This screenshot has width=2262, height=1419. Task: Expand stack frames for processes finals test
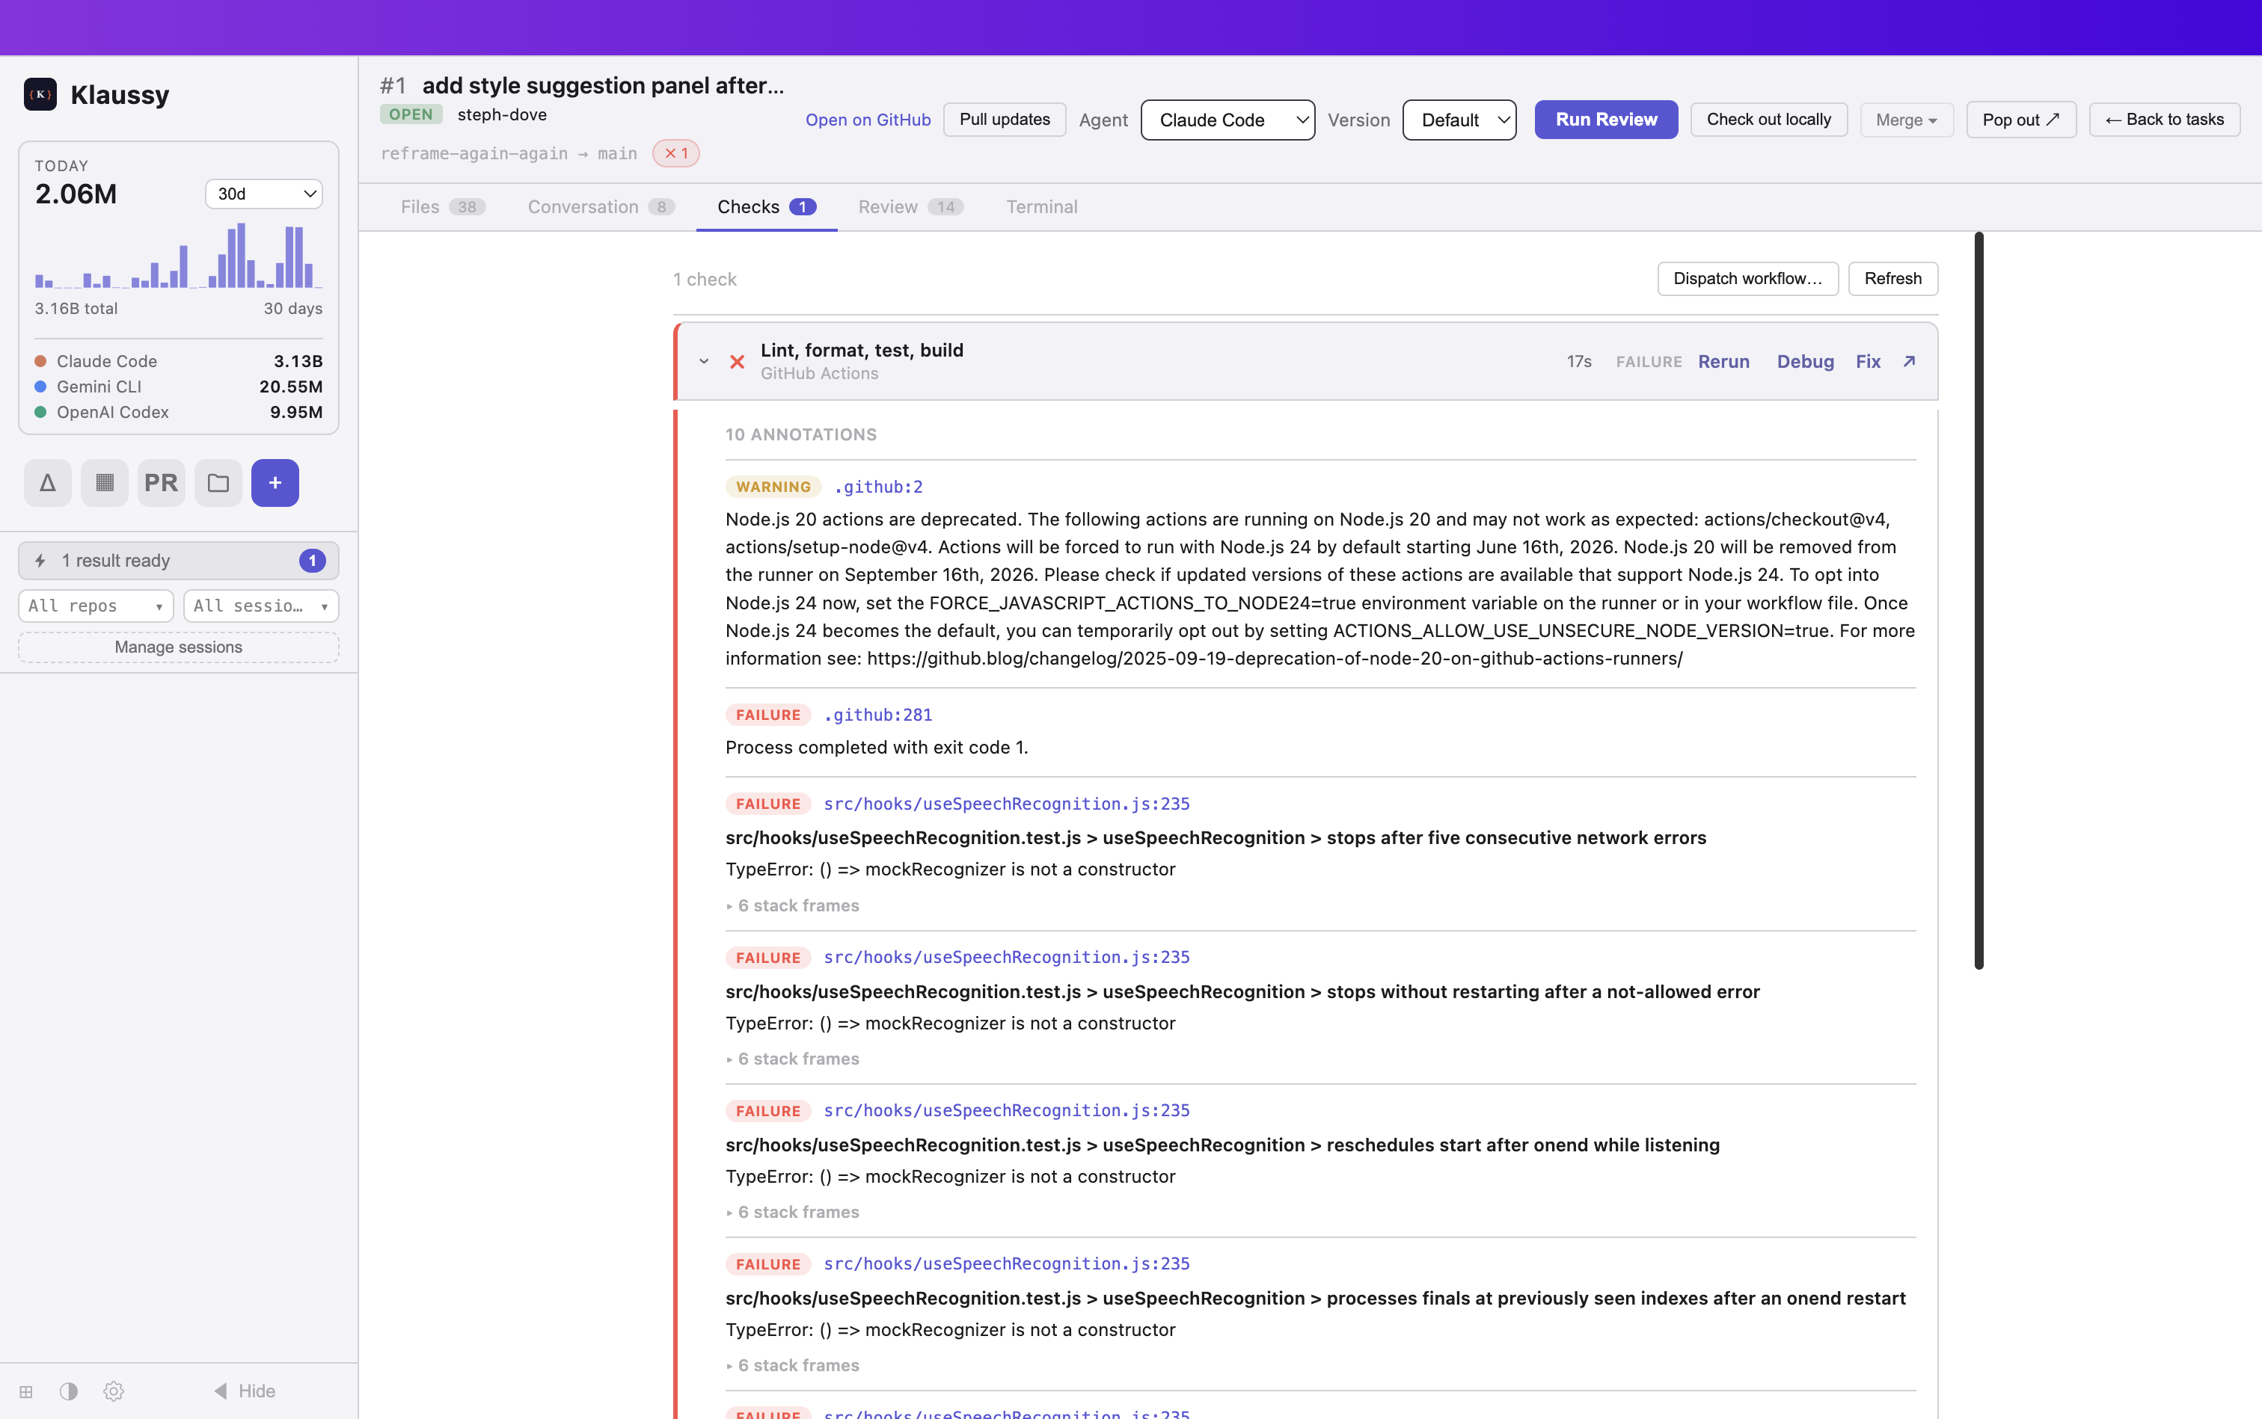792,1365
